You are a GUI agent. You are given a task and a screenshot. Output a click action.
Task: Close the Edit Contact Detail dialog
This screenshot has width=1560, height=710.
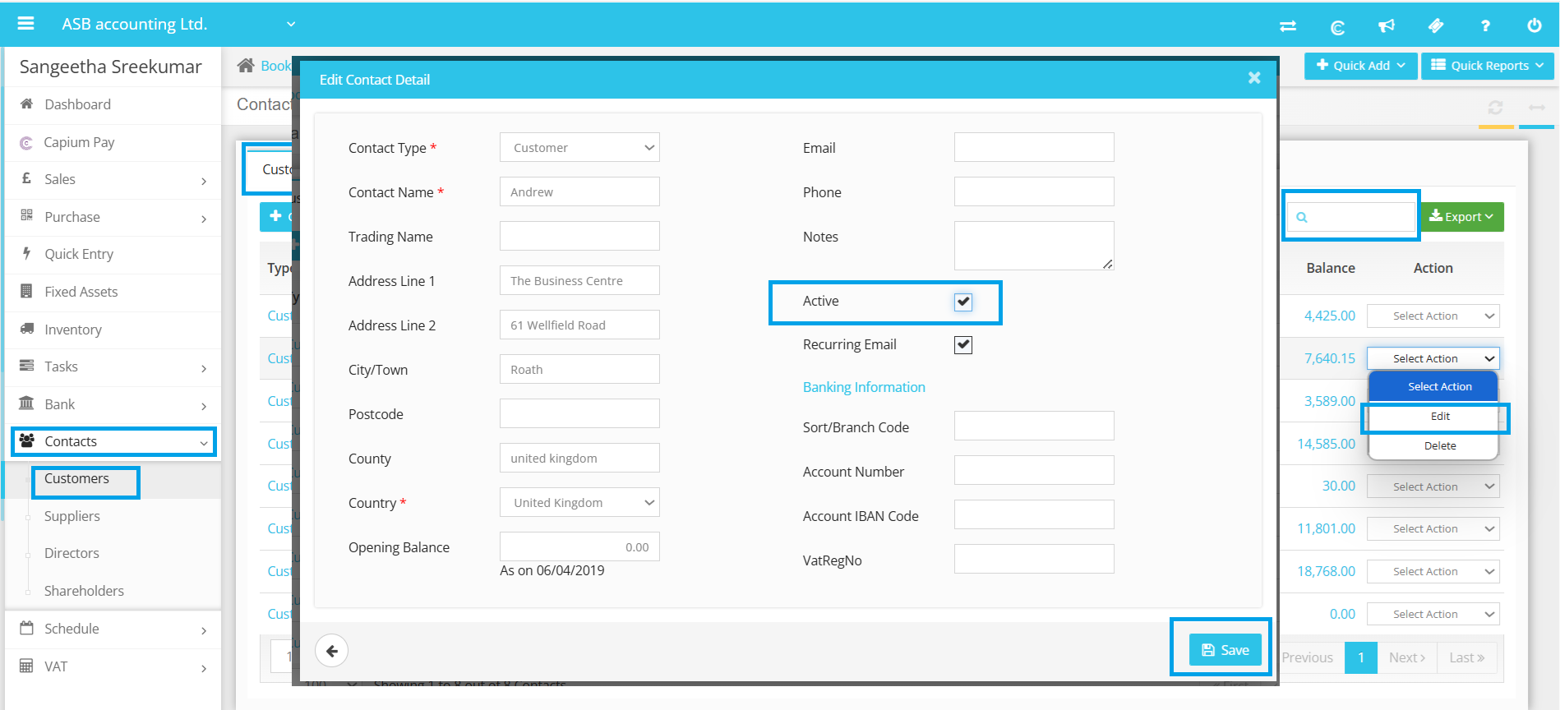pyautogui.click(x=1254, y=77)
